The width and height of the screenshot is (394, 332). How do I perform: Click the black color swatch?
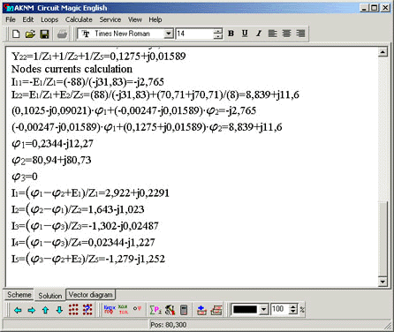point(245,310)
